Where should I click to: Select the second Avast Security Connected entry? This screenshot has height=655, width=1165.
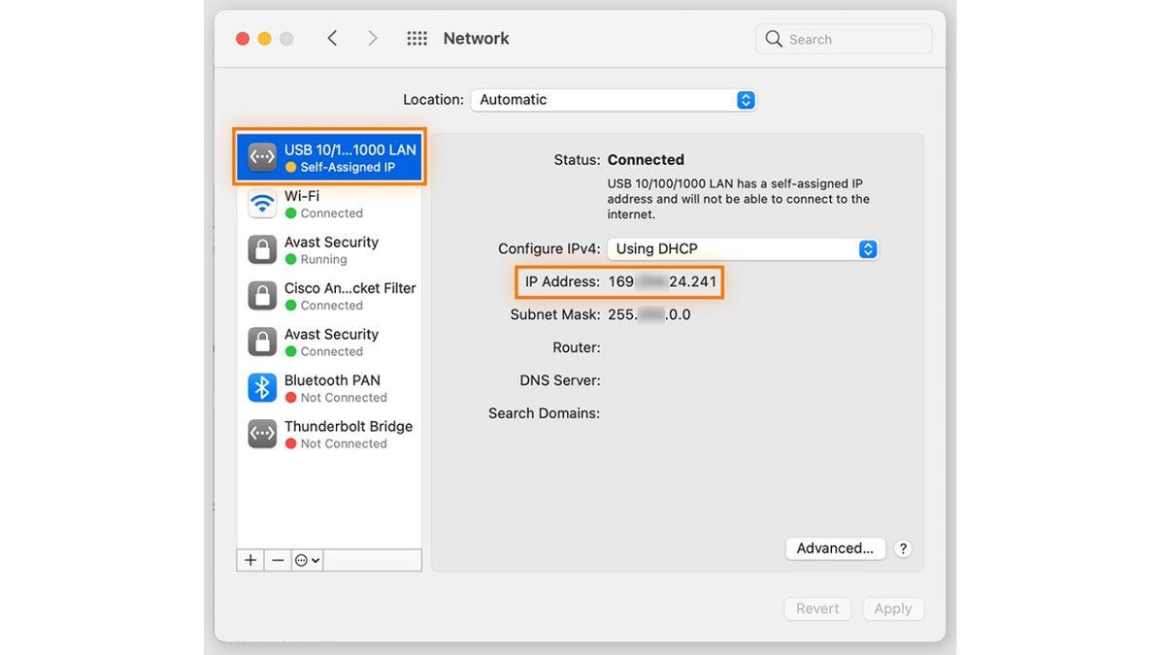point(330,342)
